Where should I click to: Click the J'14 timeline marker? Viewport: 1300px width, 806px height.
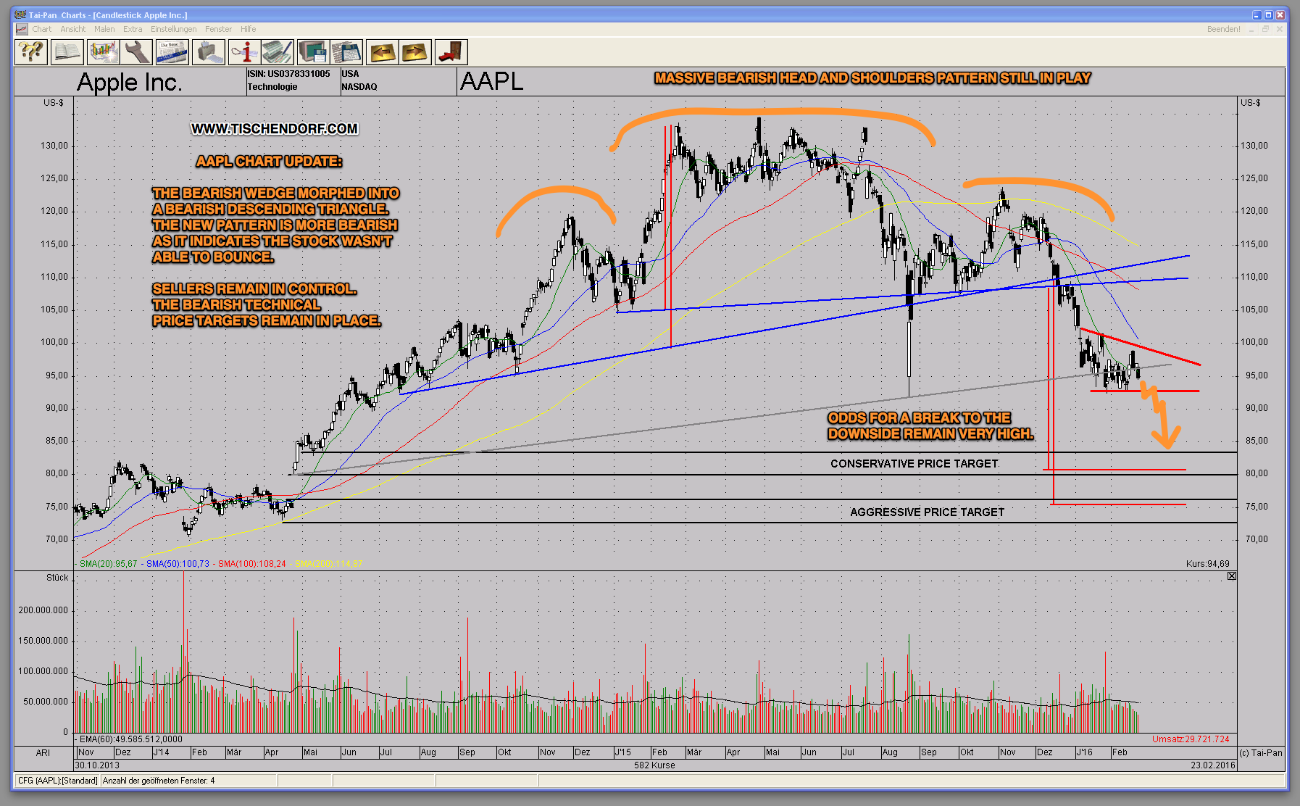[x=162, y=752]
